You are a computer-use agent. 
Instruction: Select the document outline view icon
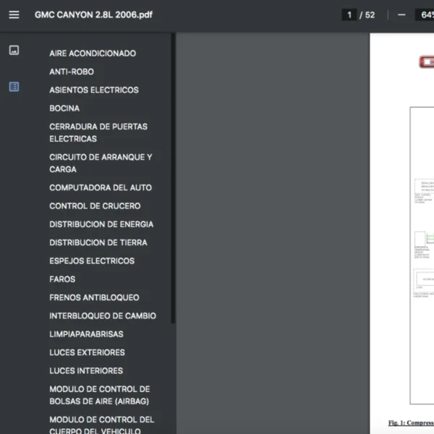(14, 87)
